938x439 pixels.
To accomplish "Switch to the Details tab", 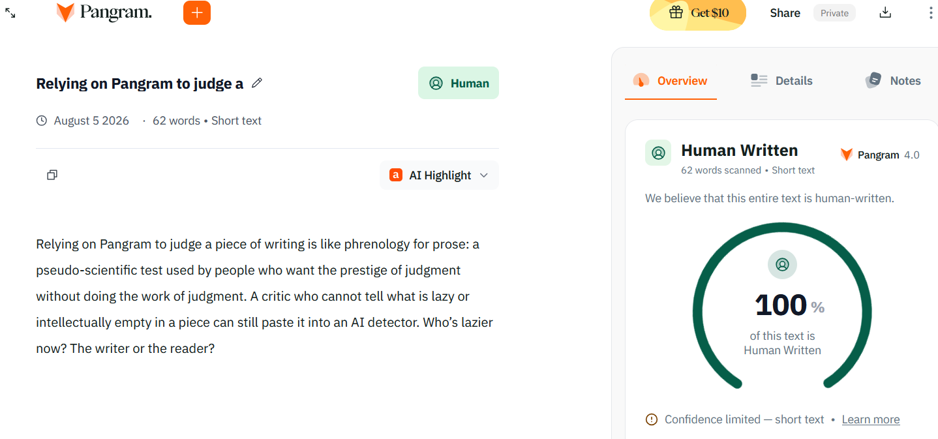I will (x=781, y=81).
